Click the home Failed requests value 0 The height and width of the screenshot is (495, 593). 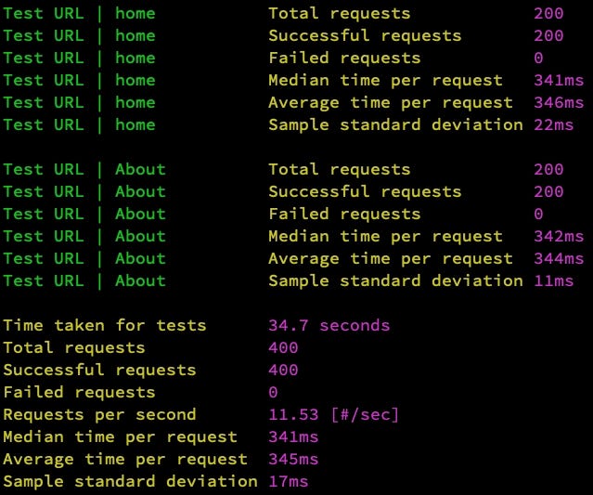coord(538,59)
